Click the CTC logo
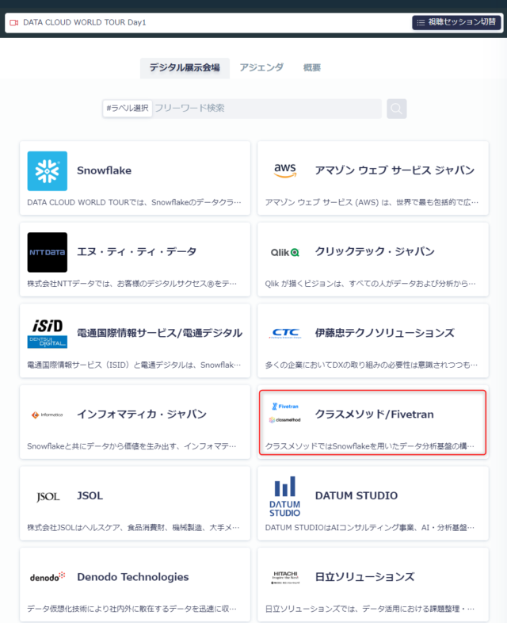Viewport: 507px width, 623px height. [x=285, y=333]
